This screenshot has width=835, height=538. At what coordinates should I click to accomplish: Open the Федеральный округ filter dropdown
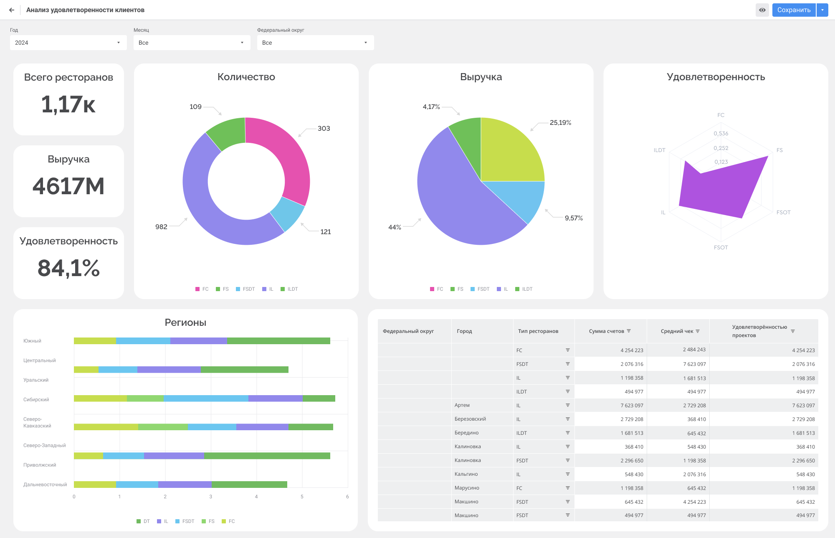(316, 43)
